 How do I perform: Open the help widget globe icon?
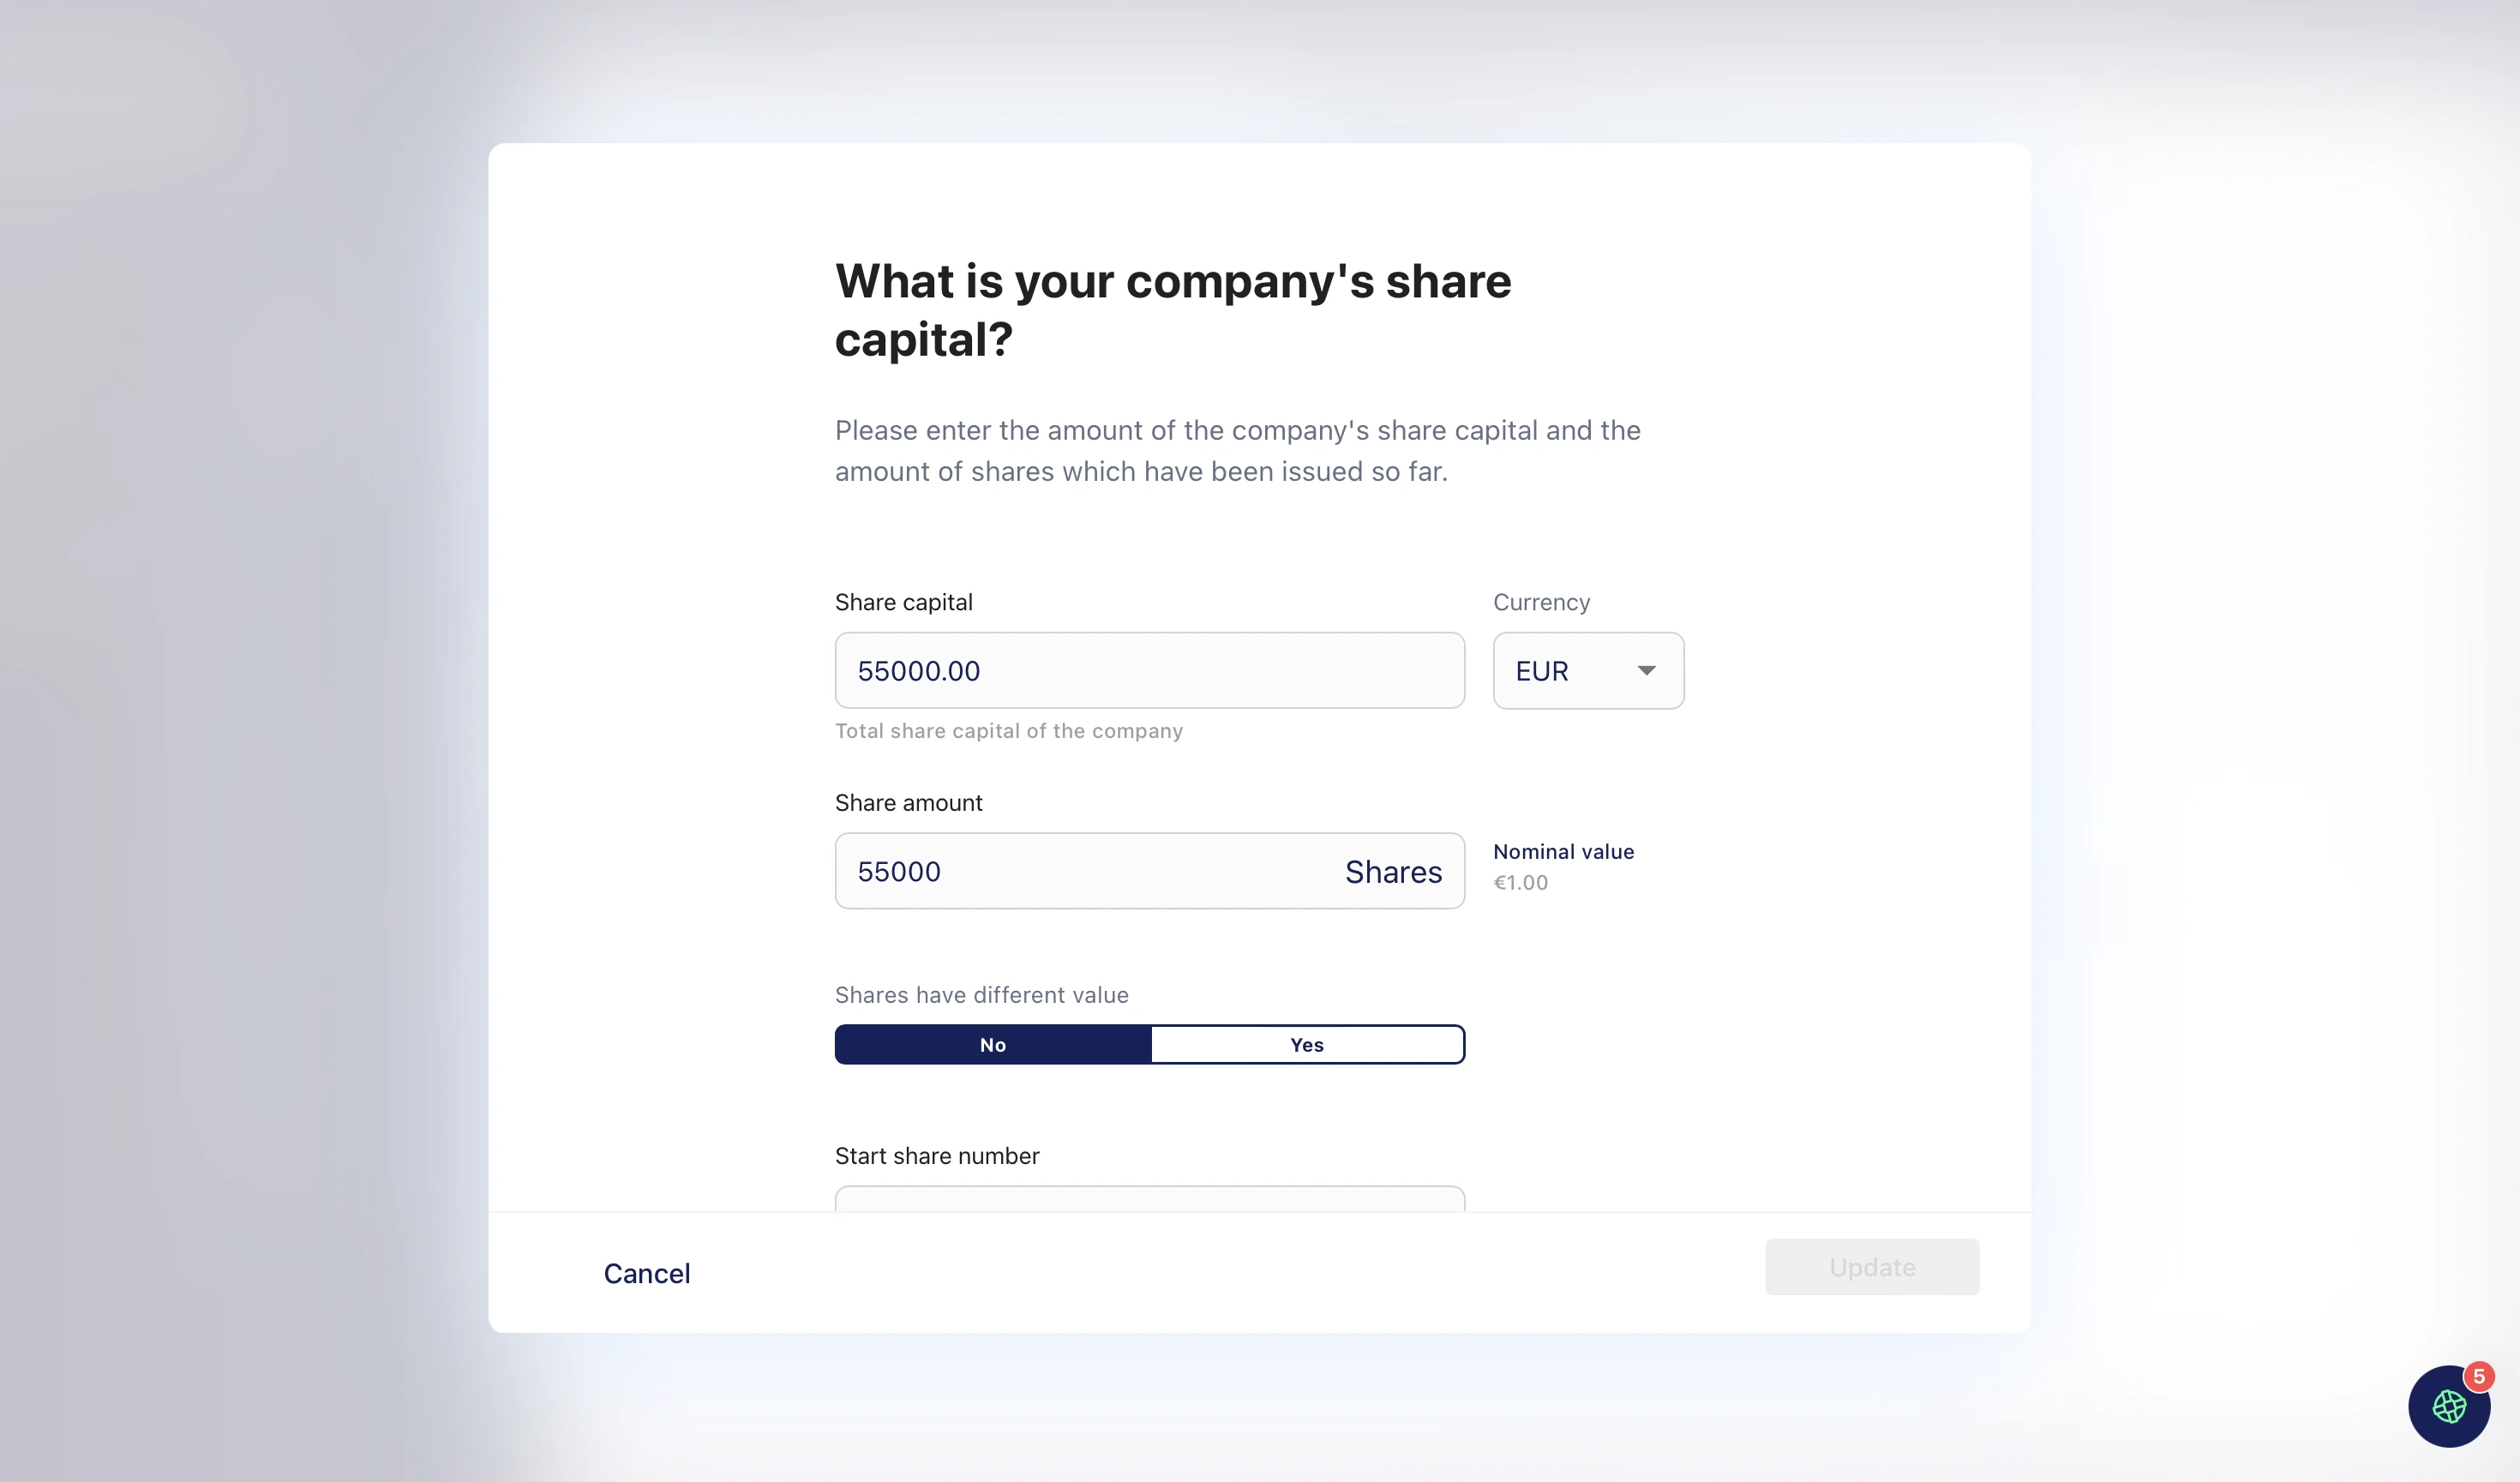[x=2448, y=1406]
